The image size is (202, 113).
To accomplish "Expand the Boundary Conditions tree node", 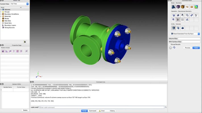I will pyautogui.click(x=1, y=14).
